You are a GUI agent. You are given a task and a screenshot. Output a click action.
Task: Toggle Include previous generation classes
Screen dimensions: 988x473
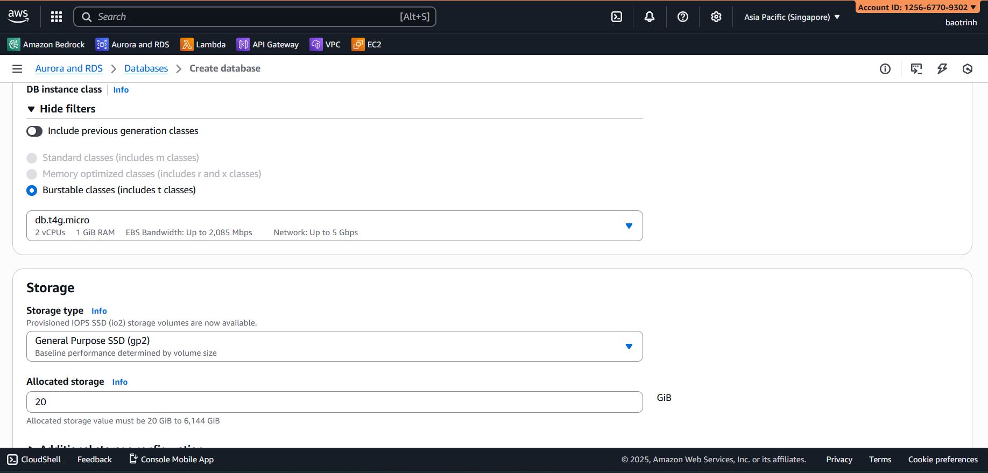click(x=34, y=131)
